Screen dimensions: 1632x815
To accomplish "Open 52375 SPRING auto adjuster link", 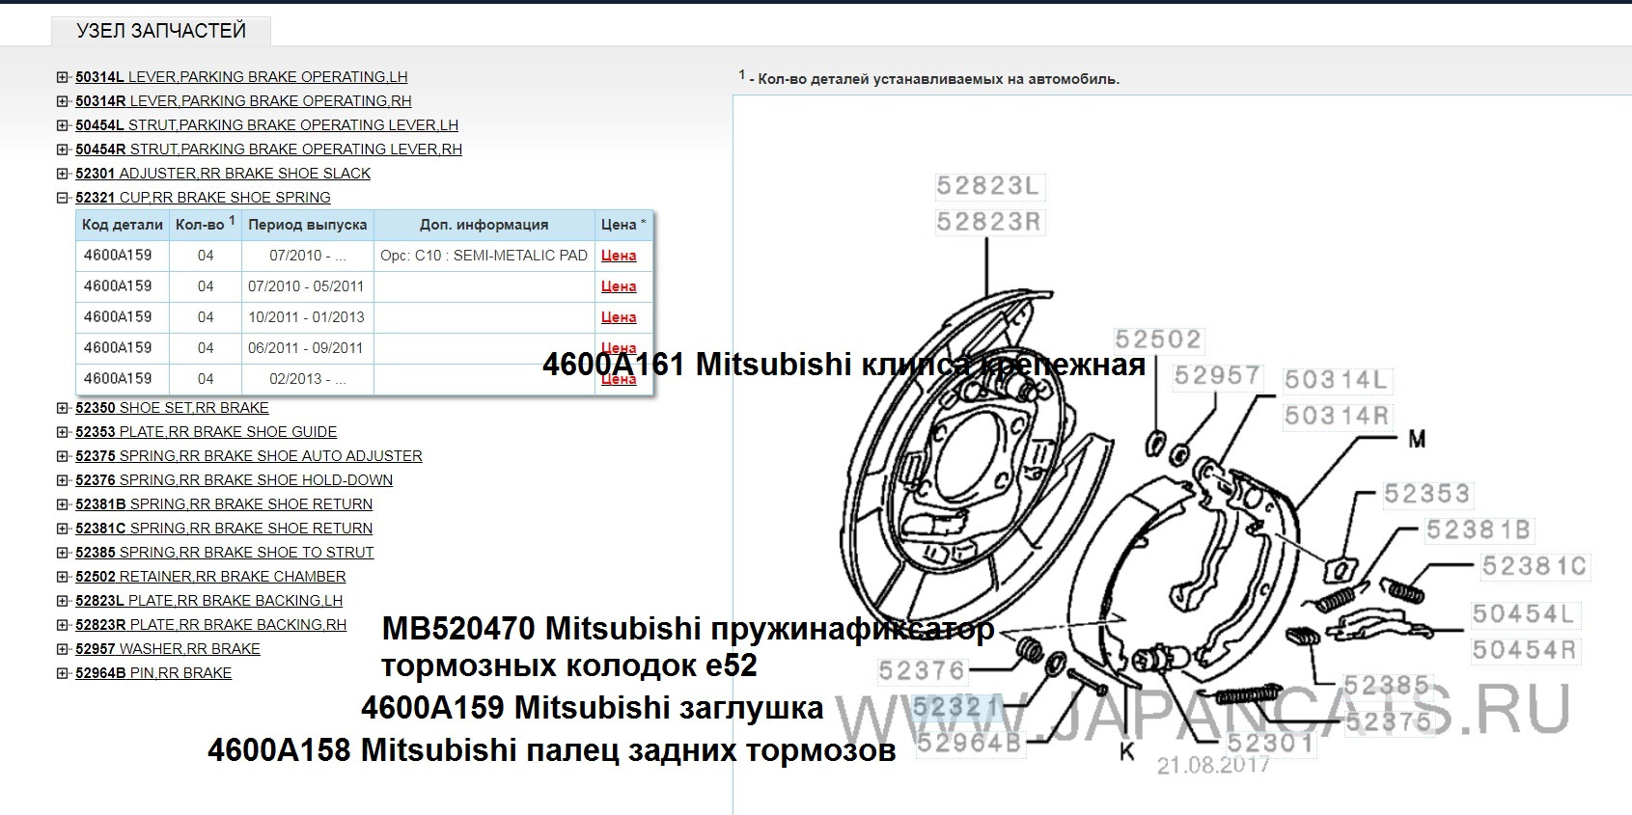I will [x=248, y=456].
